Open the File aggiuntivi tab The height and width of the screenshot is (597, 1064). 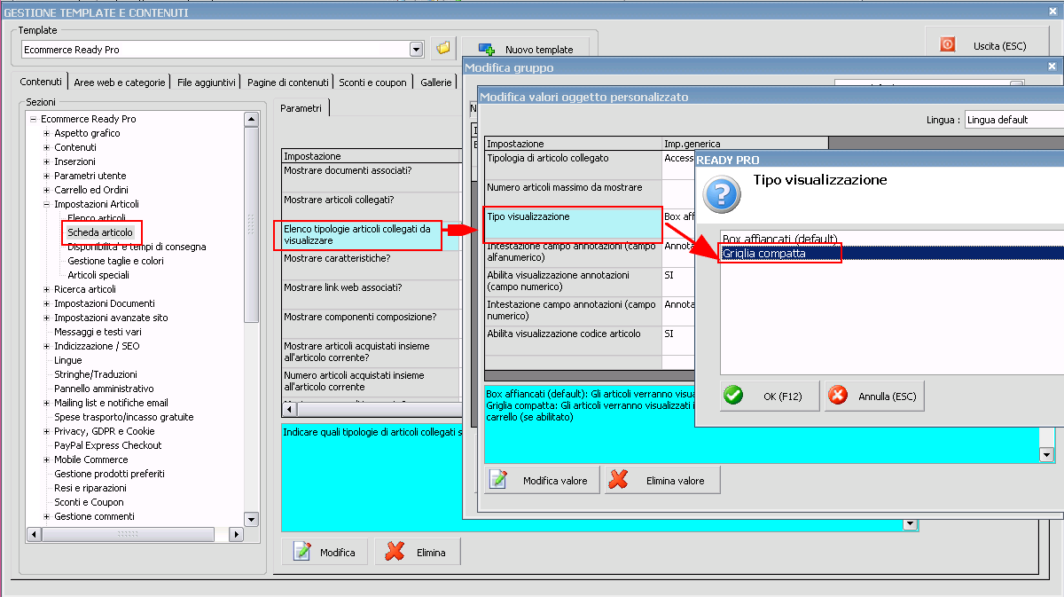207,82
